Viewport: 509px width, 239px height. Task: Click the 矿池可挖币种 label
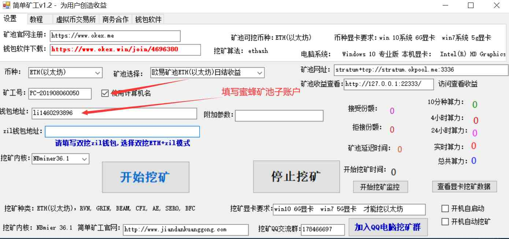pyautogui.click(x=271, y=38)
